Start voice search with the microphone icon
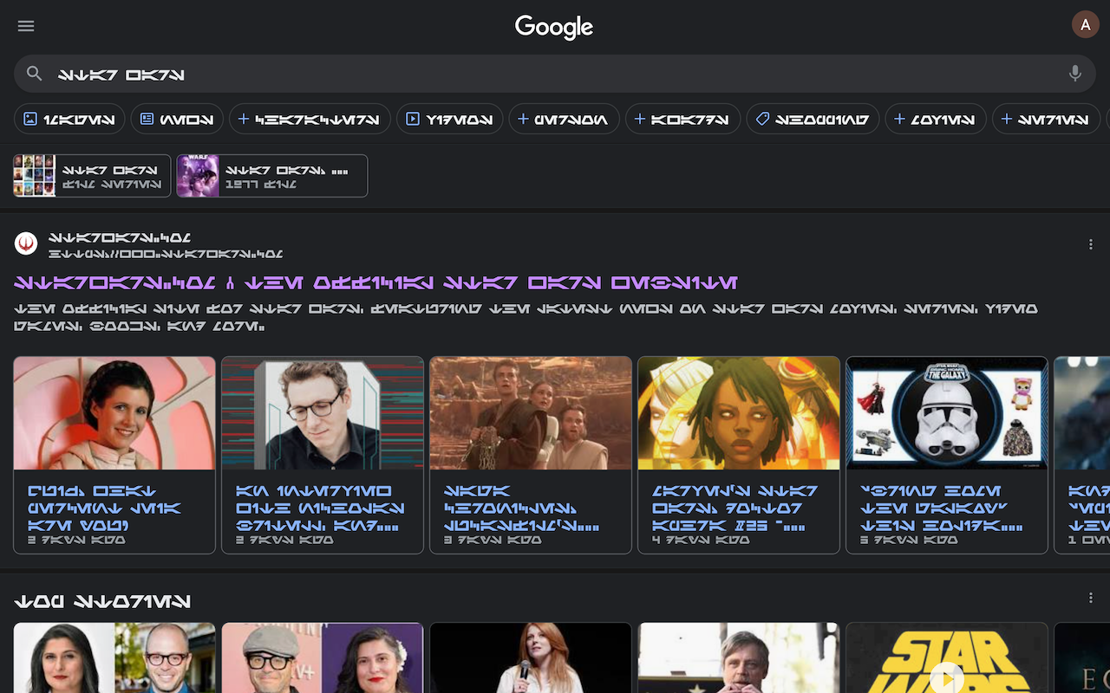 pos(1074,74)
